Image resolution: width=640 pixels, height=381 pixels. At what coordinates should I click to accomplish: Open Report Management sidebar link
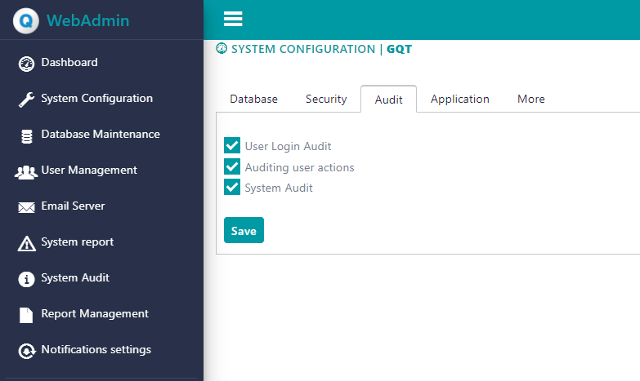[95, 314]
